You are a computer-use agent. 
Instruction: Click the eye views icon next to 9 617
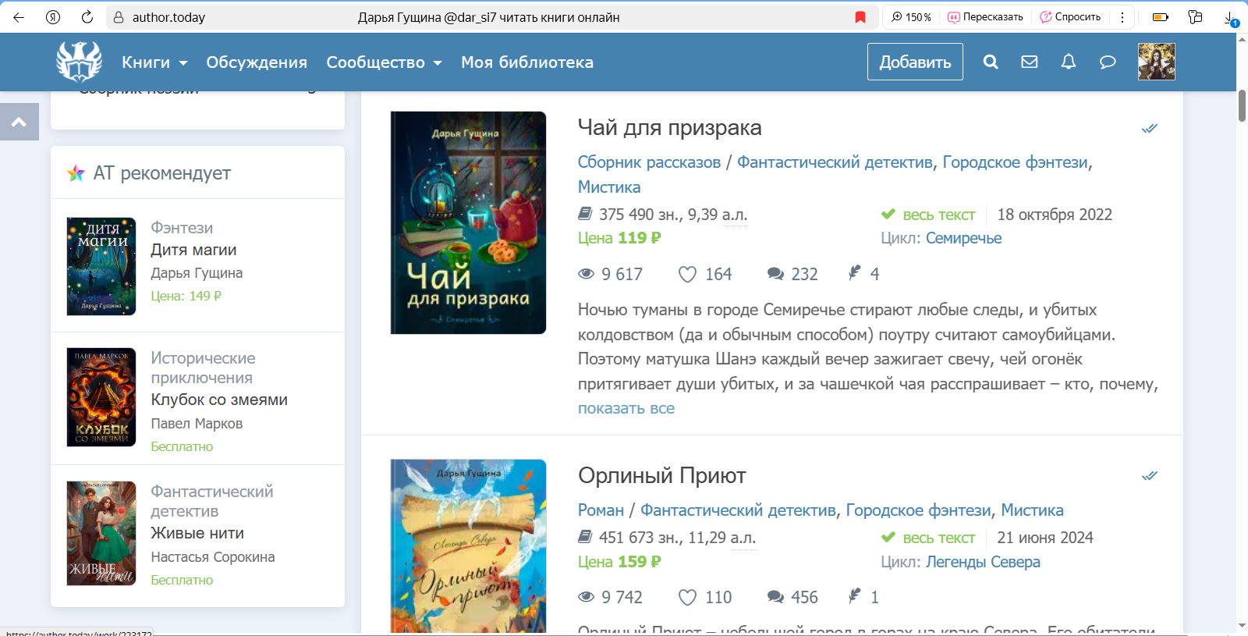tap(587, 274)
